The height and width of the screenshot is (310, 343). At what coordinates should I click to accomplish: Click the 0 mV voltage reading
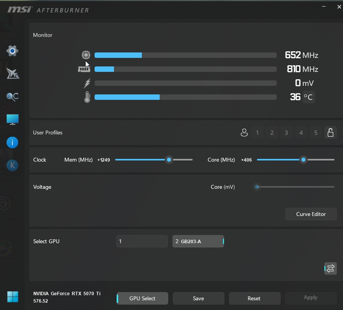click(x=304, y=83)
